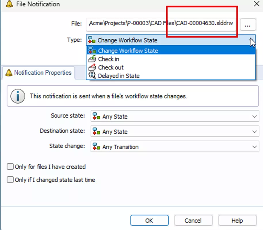Click workflow icon in Source state field
The height and width of the screenshot is (230, 263).
[x=96, y=116]
